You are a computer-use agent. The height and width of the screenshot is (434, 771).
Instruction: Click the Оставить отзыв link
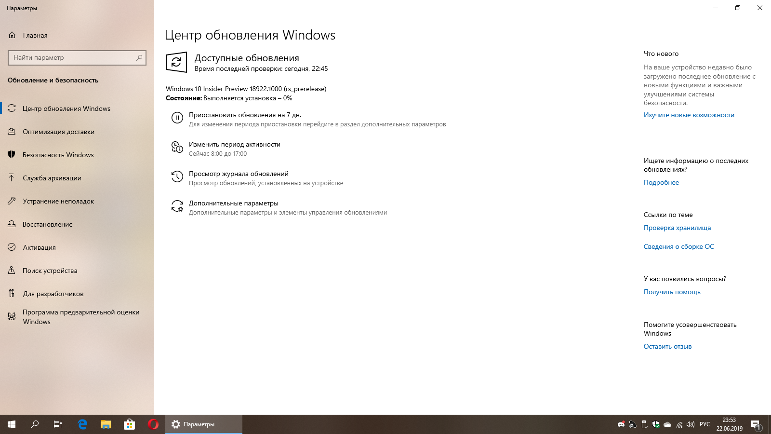(667, 346)
